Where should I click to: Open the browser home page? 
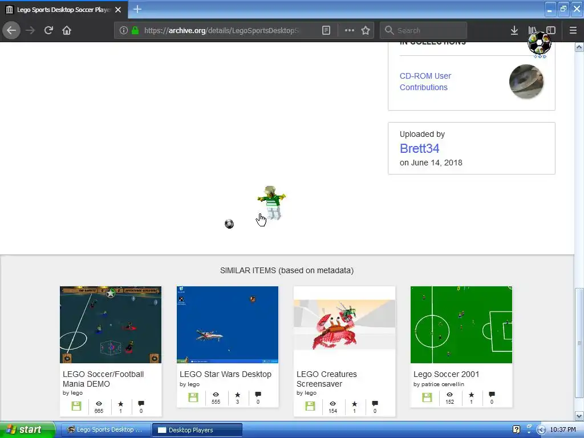(x=67, y=30)
